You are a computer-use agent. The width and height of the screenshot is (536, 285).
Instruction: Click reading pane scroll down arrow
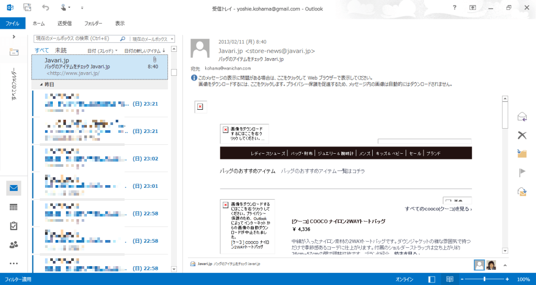(x=505, y=250)
